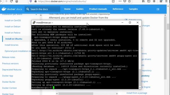Open Deprecated features link
Viewport: 170px width, 95px height.
12,70
